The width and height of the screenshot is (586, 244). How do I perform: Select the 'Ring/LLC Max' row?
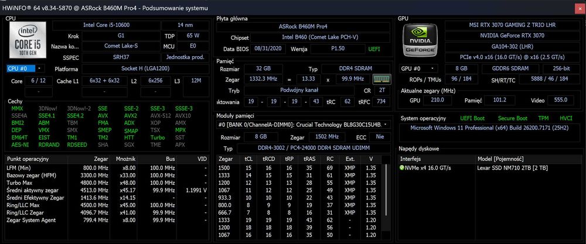(107, 205)
